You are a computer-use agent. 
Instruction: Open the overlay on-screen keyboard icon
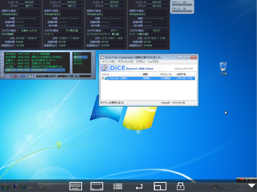pos(76,186)
